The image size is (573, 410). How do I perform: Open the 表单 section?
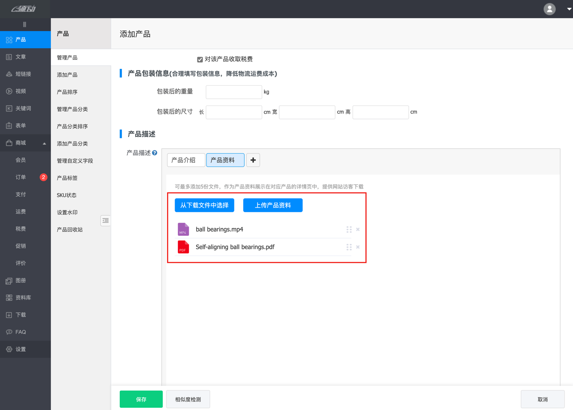pyautogui.click(x=20, y=125)
